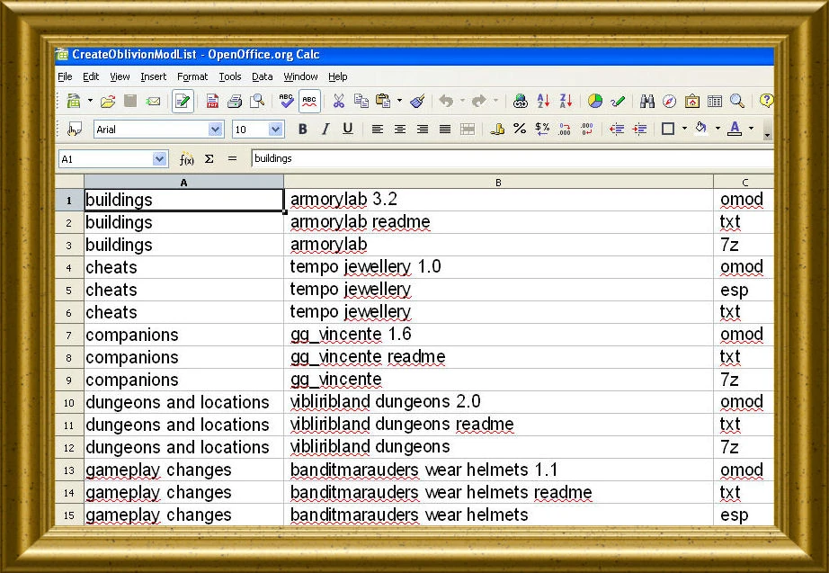This screenshot has width=829, height=573.
Task: Expand the Paste options dropdown arrow
Action: pos(399,101)
